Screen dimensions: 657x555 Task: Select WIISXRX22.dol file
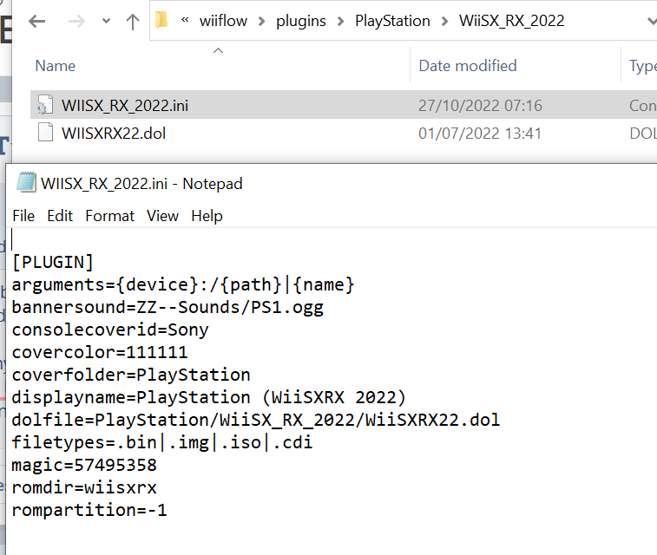(114, 134)
